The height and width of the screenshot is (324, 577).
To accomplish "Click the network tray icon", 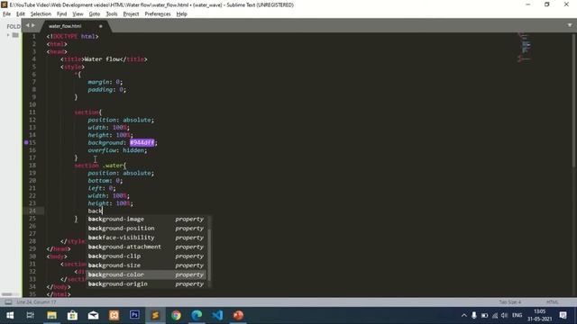I will coord(495,315).
